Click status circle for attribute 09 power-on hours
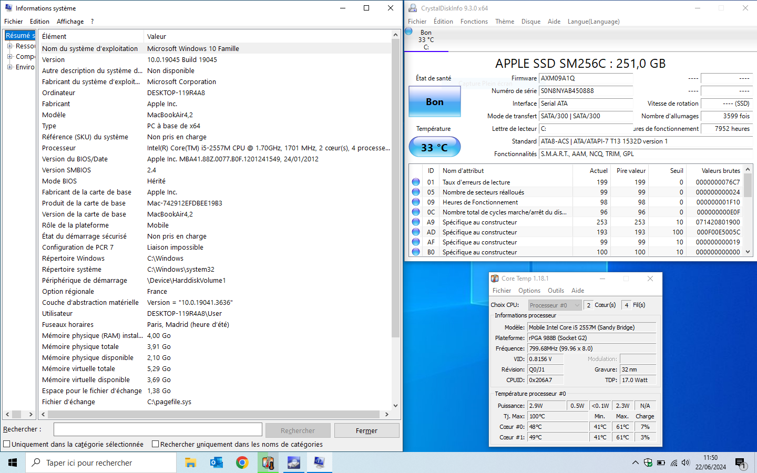Image resolution: width=757 pixels, height=473 pixels. 416,202
